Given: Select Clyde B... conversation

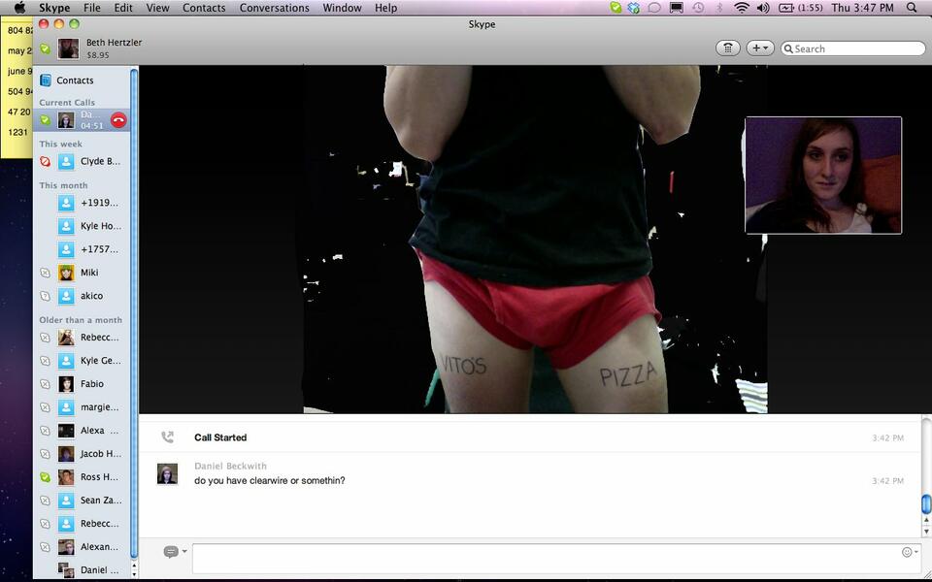Looking at the screenshot, I should tap(82, 162).
